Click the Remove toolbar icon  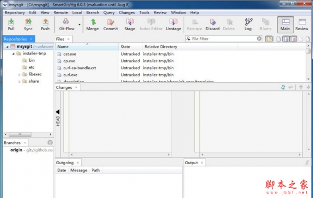[195, 24]
